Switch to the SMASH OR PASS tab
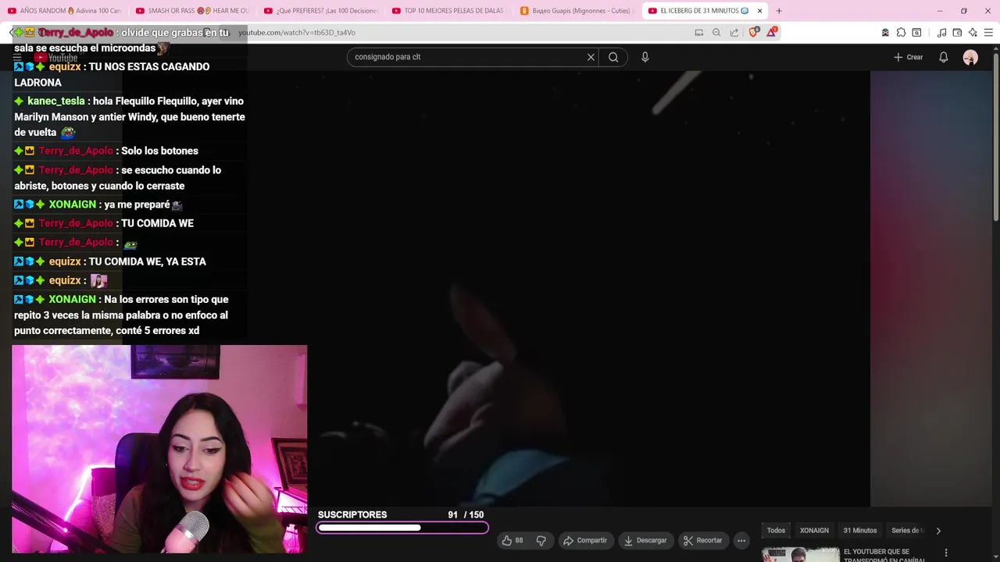This screenshot has height=562, width=1000. pyautogui.click(x=191, y=11)
